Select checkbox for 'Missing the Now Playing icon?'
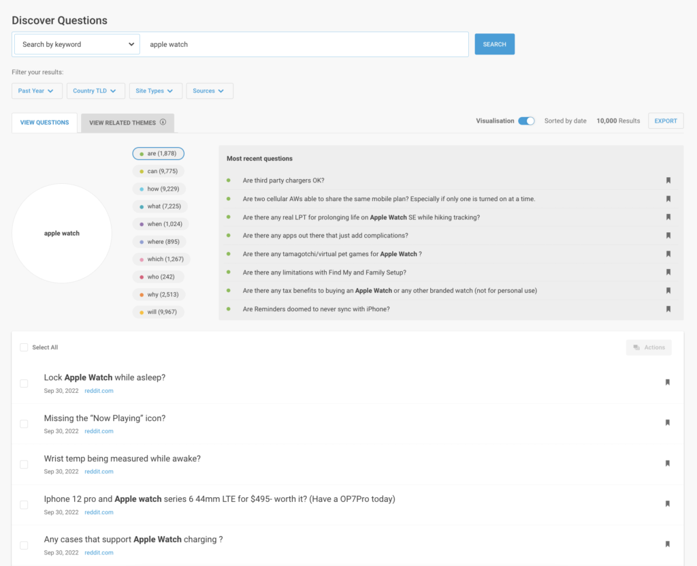 [x=24, y=424]
